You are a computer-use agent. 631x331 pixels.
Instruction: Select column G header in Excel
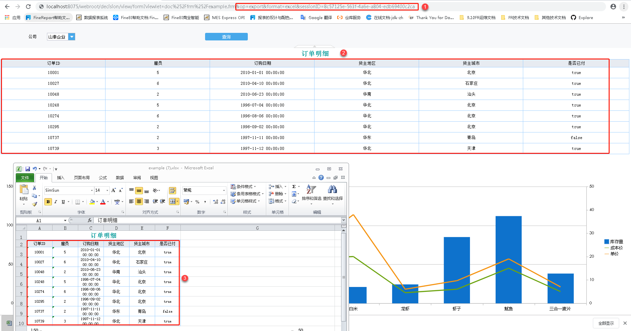point(257,228)
